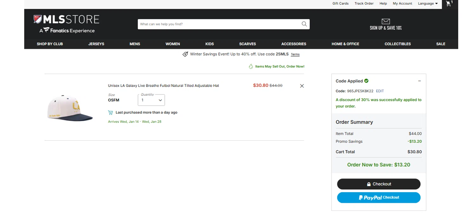Viewport: 476px width, 213px height.
Task: Click the PayPal Checkout button
Action: click(x=379, y=197)
